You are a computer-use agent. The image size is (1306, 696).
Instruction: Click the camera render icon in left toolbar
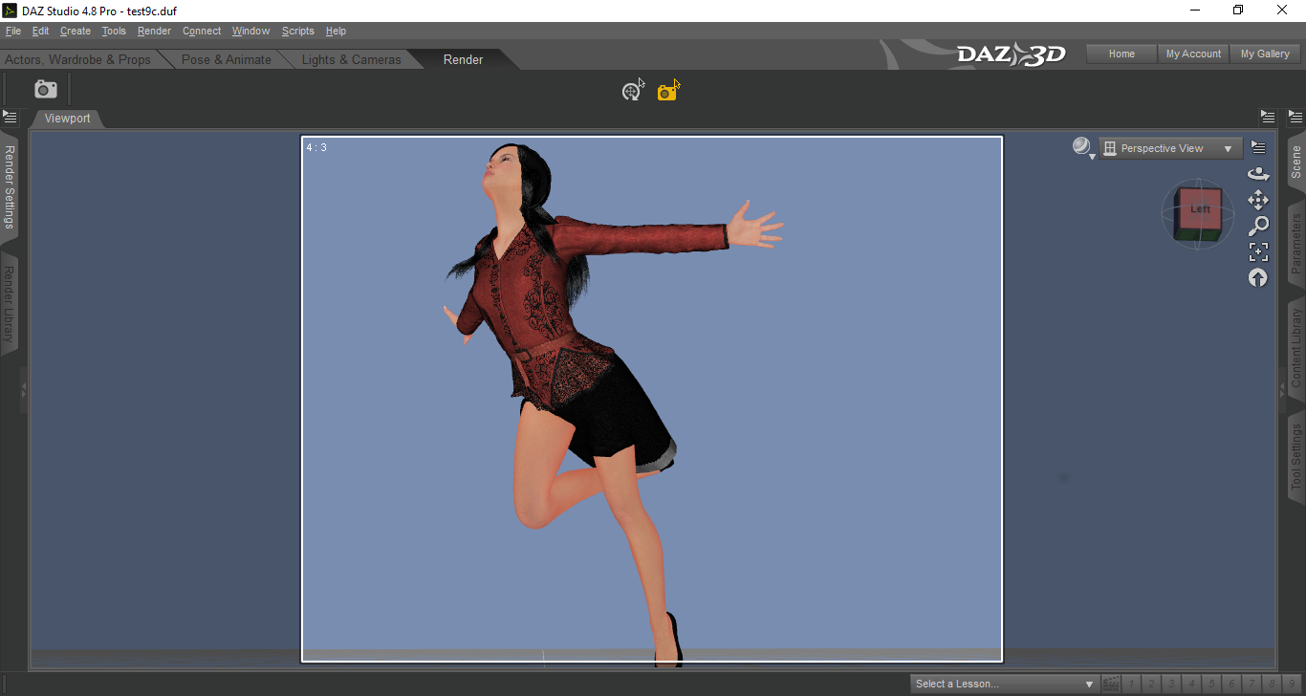coord(46,89)
